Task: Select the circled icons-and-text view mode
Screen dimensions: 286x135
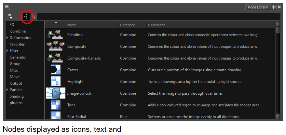Action: (x=27, y=16)
